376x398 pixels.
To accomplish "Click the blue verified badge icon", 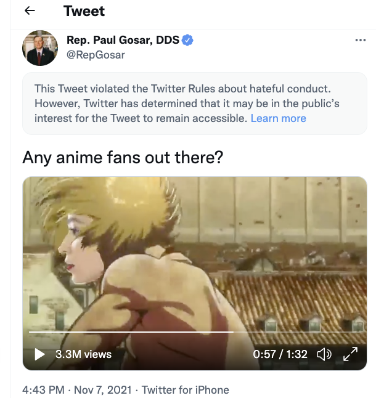I will coord(187,40).
